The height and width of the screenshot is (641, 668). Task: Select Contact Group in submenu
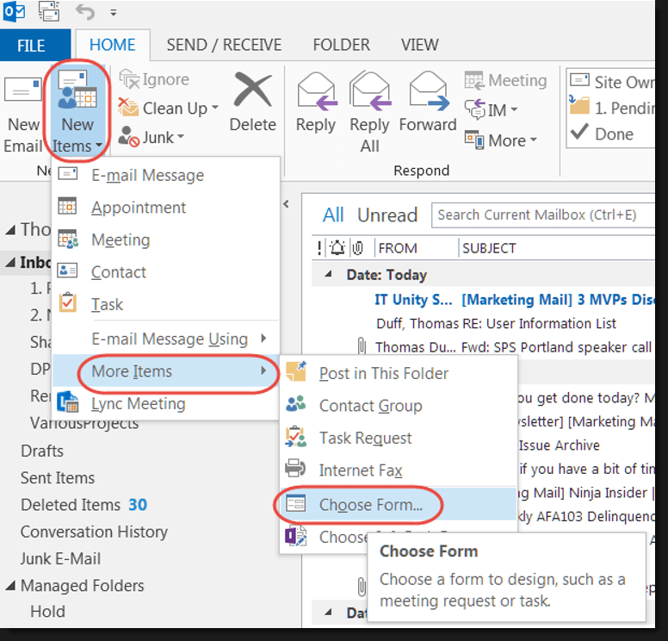coord(398,406)
